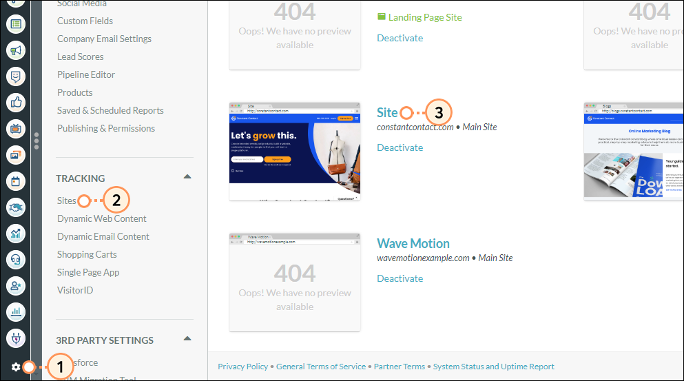Deactivate the constantcontact.com site
Viewport: 684px width, 381px height.
[400, 147]
